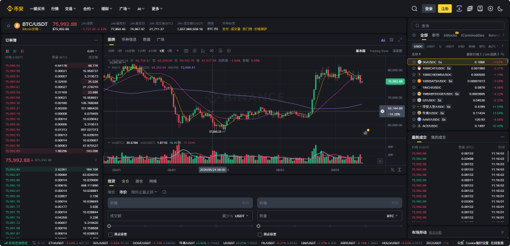
Task: Open the settings hexagon icon in header
Action: 490,9
